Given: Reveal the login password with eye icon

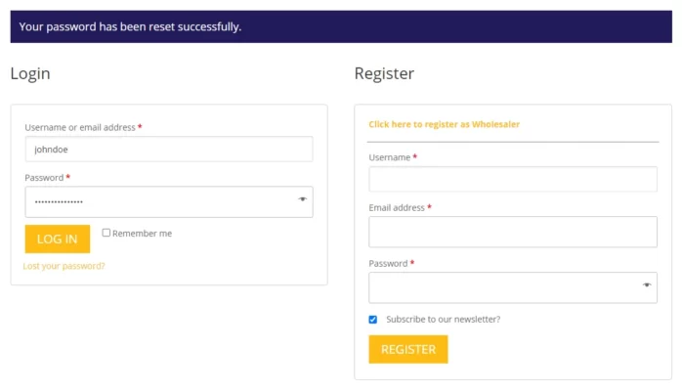Looking at the screenshot, I should coord(302,199).
